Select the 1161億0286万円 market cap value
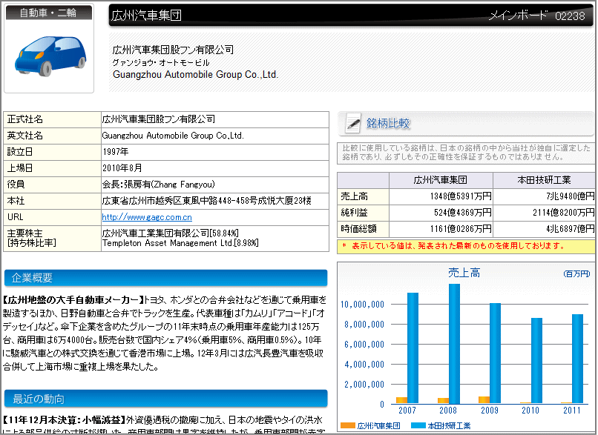The image size is (598, 435). (x=461, y=229)
